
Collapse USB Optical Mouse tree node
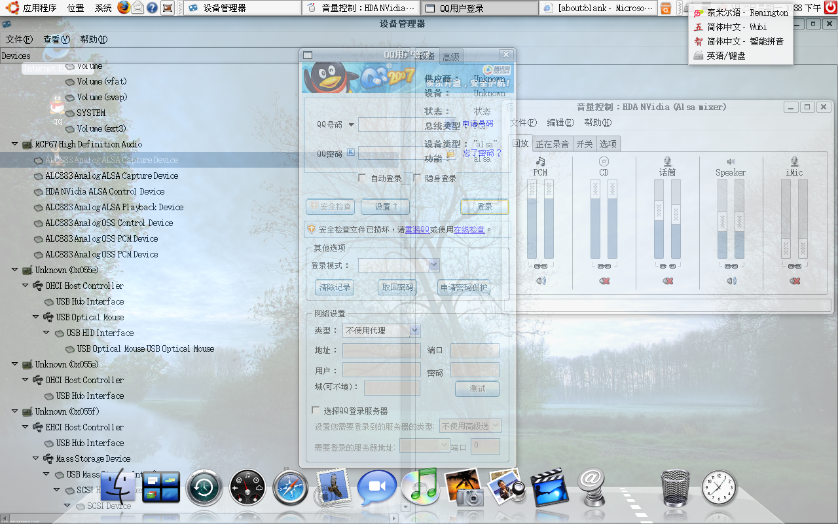pos(35,317)
